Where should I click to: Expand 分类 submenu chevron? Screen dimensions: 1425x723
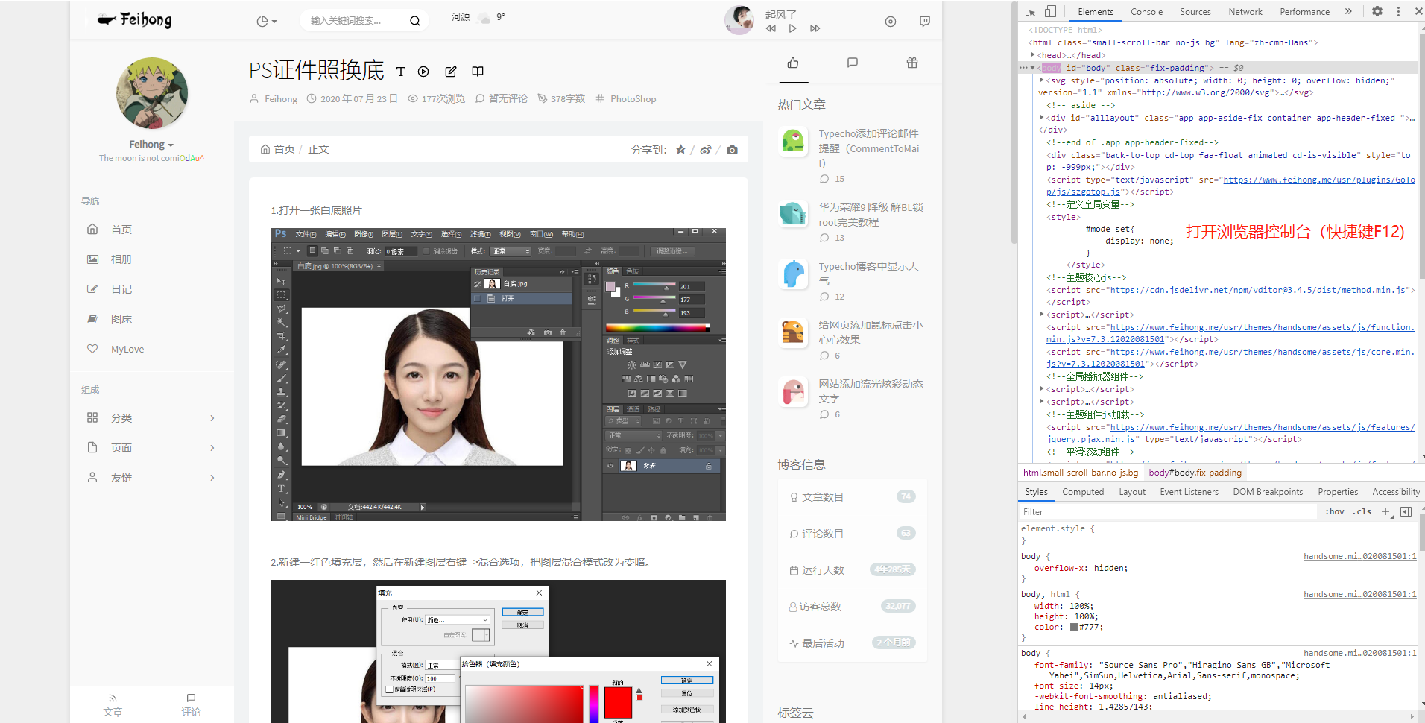click(x=212, y=418)
